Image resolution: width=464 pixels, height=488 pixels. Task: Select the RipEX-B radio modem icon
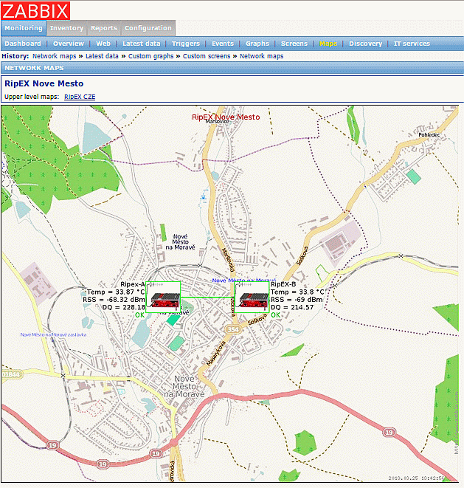coord(252,298)
